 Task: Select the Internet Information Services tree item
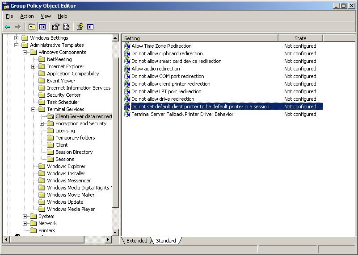(79, 88)
